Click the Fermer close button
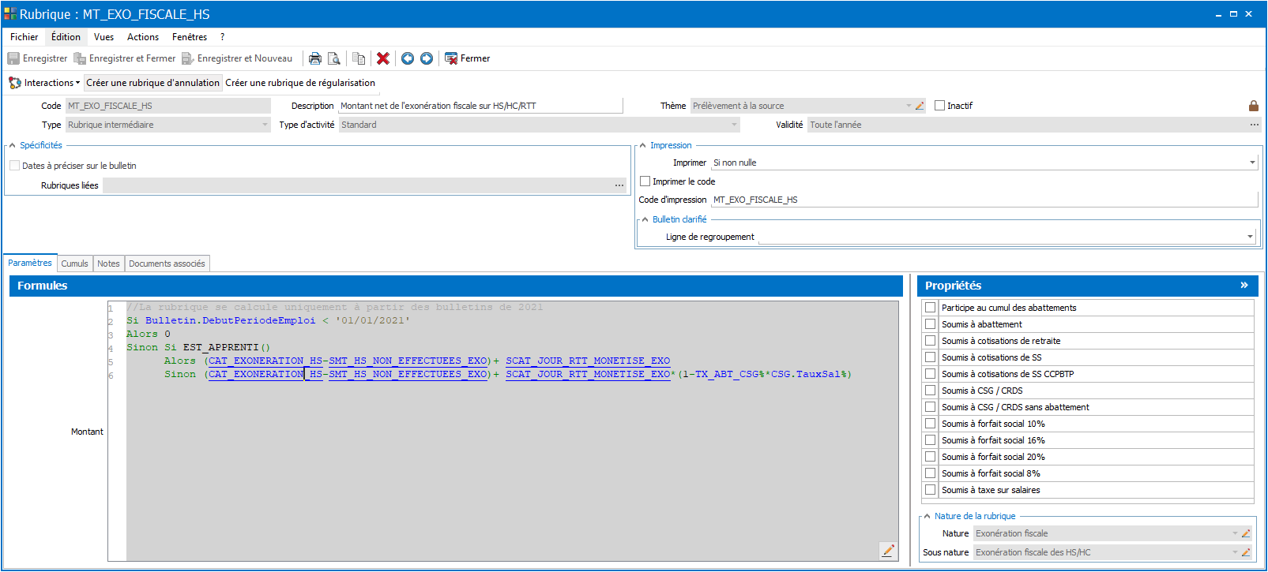The image size is (1268, 572). tap(468, 58)
